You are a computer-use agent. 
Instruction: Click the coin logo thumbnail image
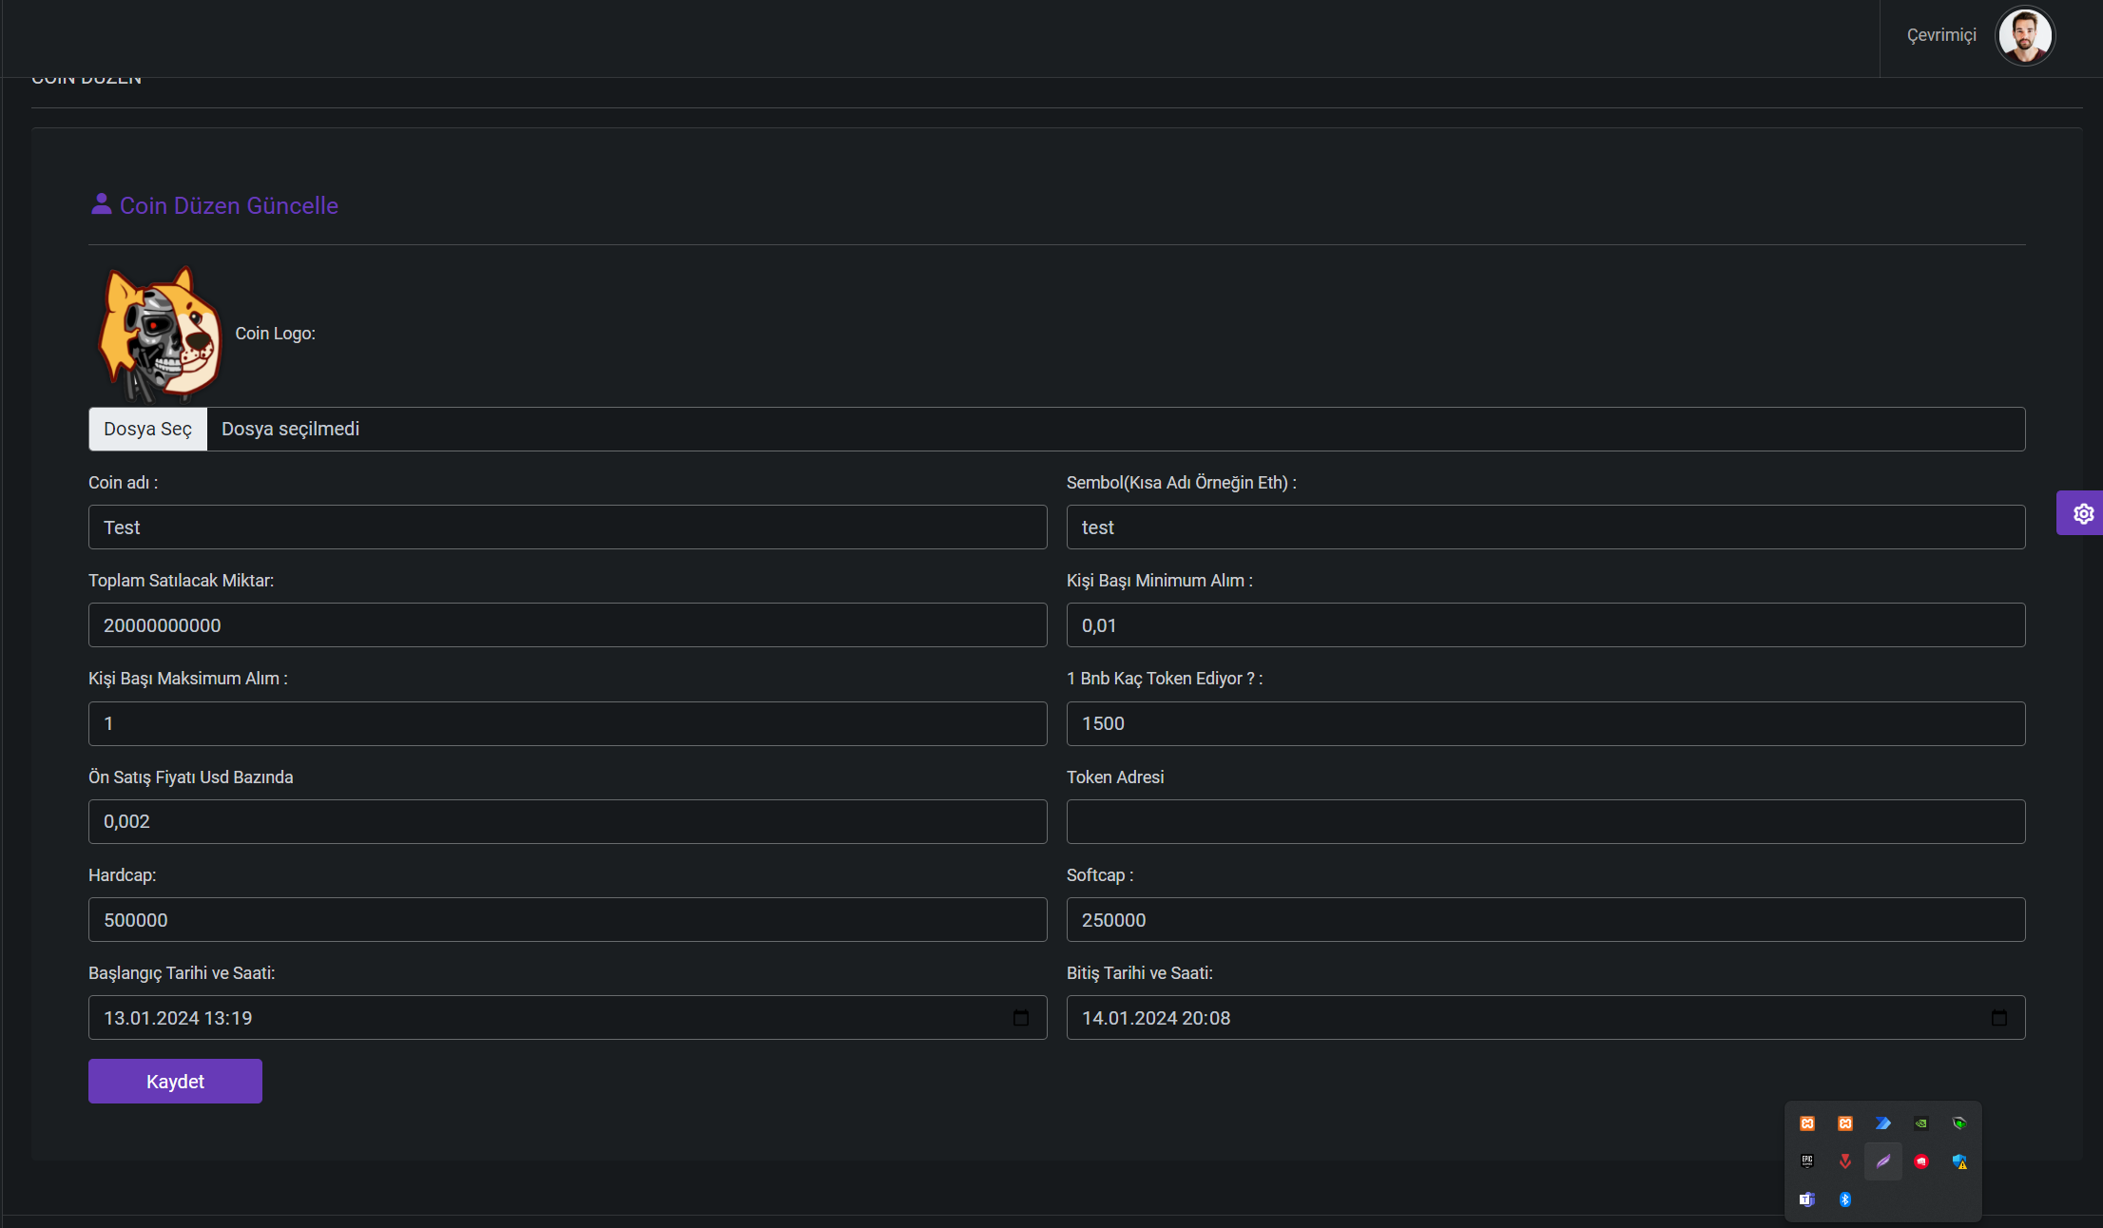click(160, 334)
